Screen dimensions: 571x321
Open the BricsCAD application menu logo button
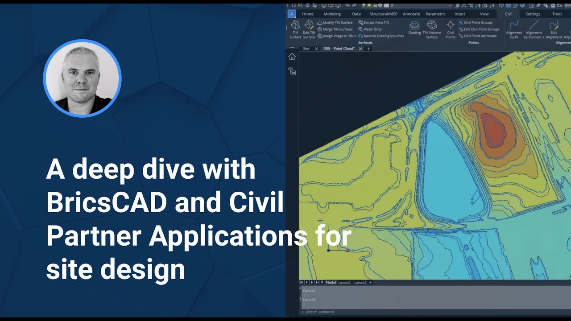click(292, 14)
